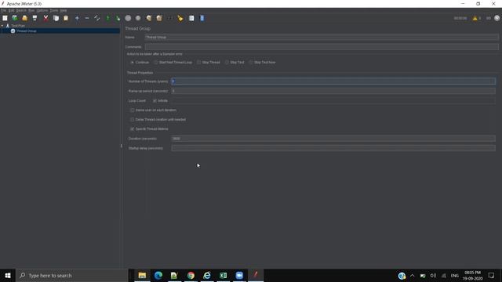Open Excel from the taskbar

pyautogui.click(x=223, y=275)
